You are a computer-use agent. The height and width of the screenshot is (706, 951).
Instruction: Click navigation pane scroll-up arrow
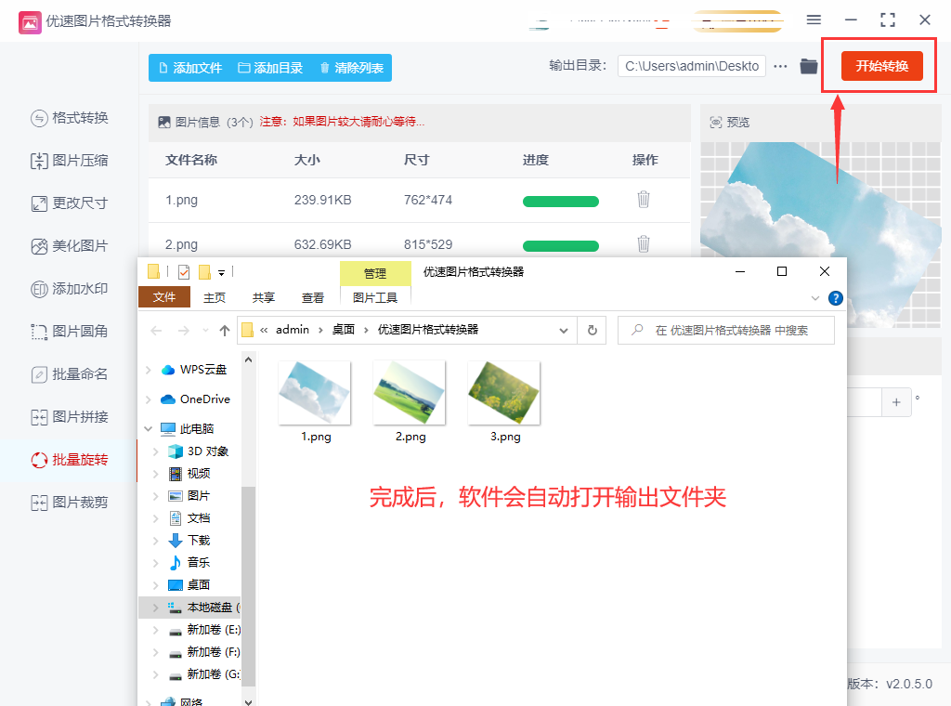[x=248, y=360]
